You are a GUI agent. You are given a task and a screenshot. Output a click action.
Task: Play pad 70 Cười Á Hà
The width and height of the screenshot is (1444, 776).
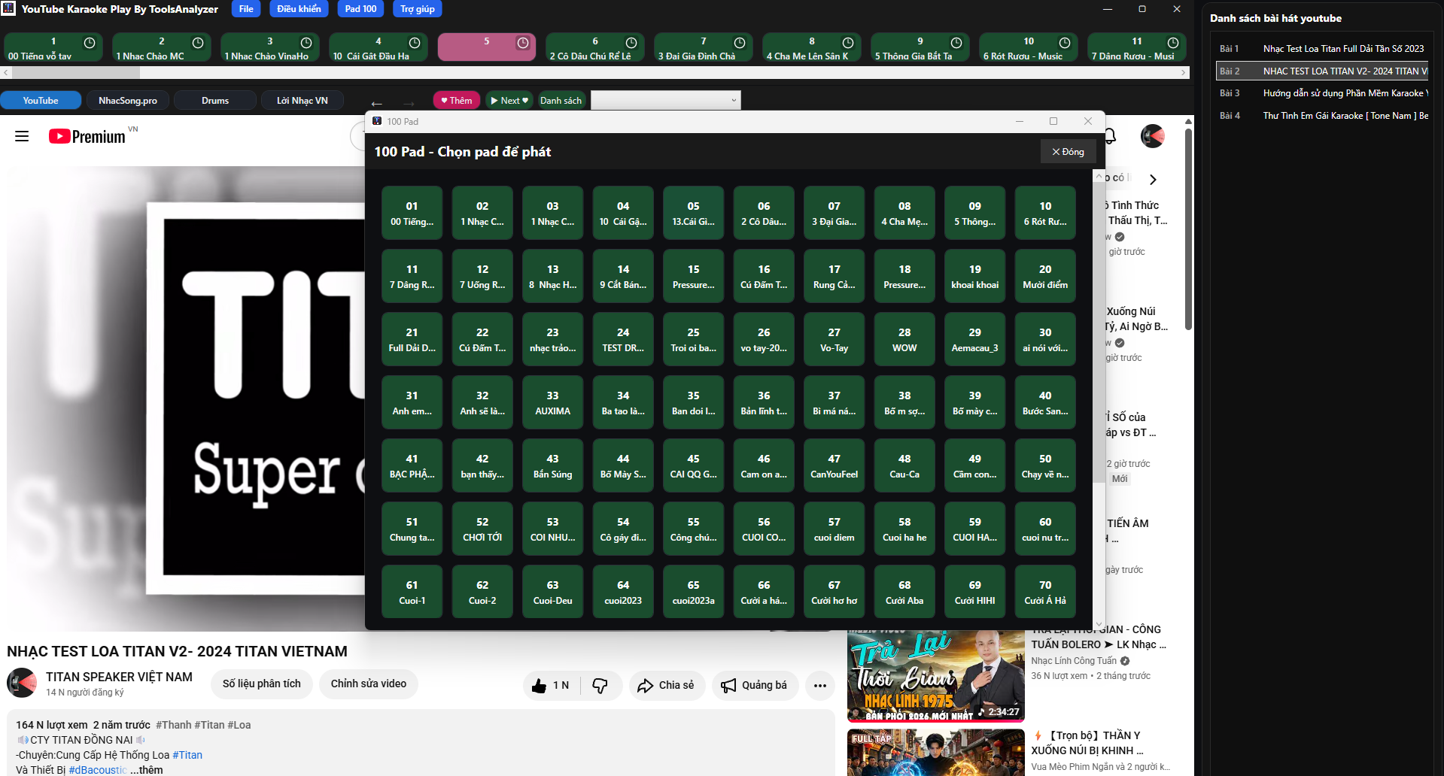point(1045,592)
